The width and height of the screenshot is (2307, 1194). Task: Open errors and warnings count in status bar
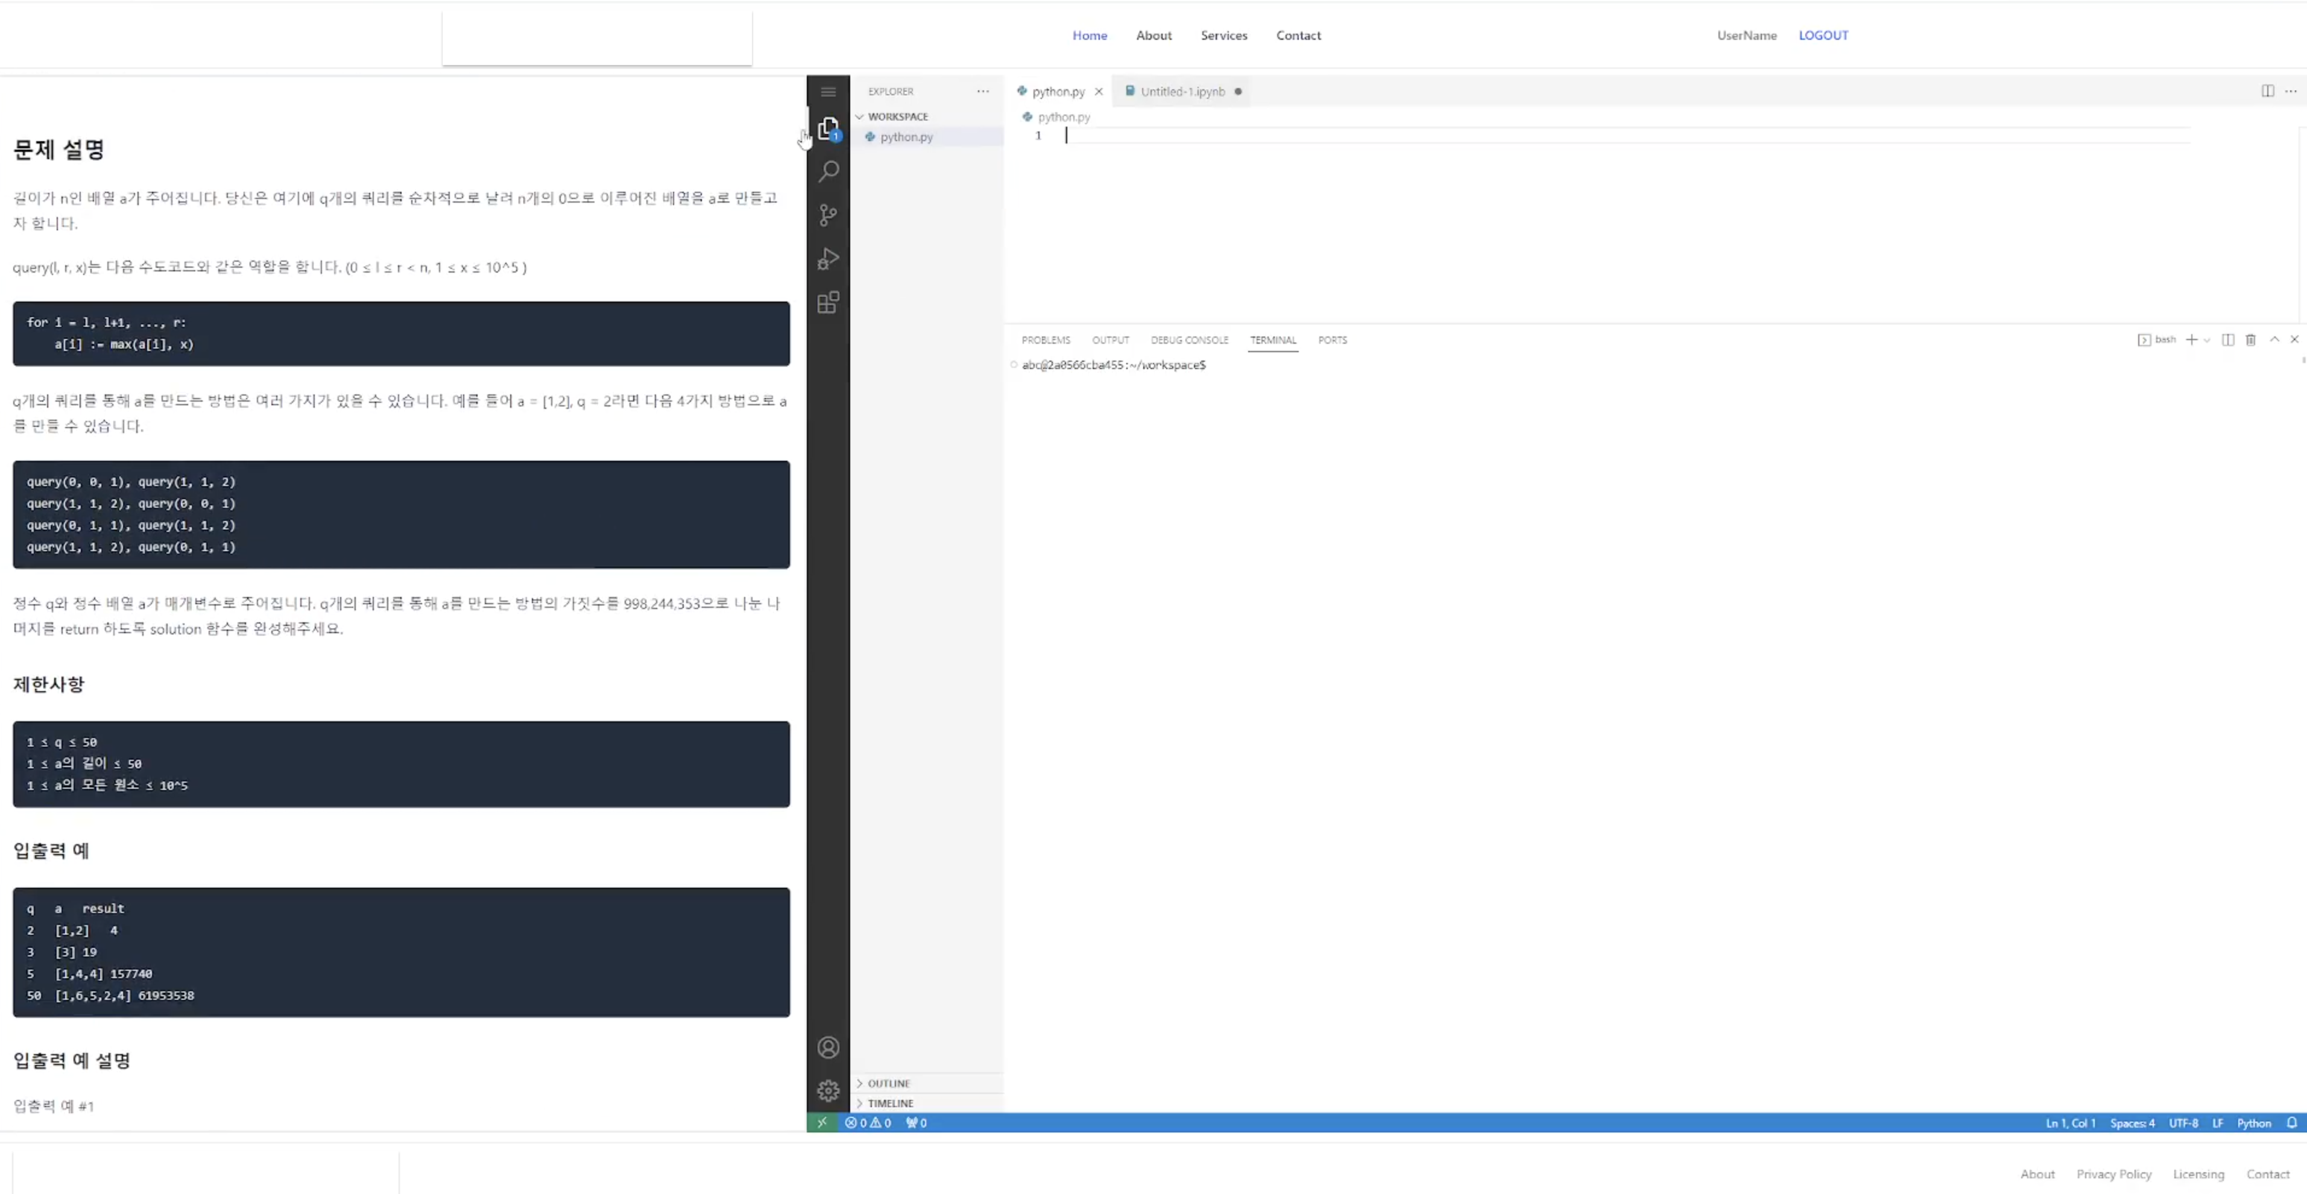(x=868, y=1122)
